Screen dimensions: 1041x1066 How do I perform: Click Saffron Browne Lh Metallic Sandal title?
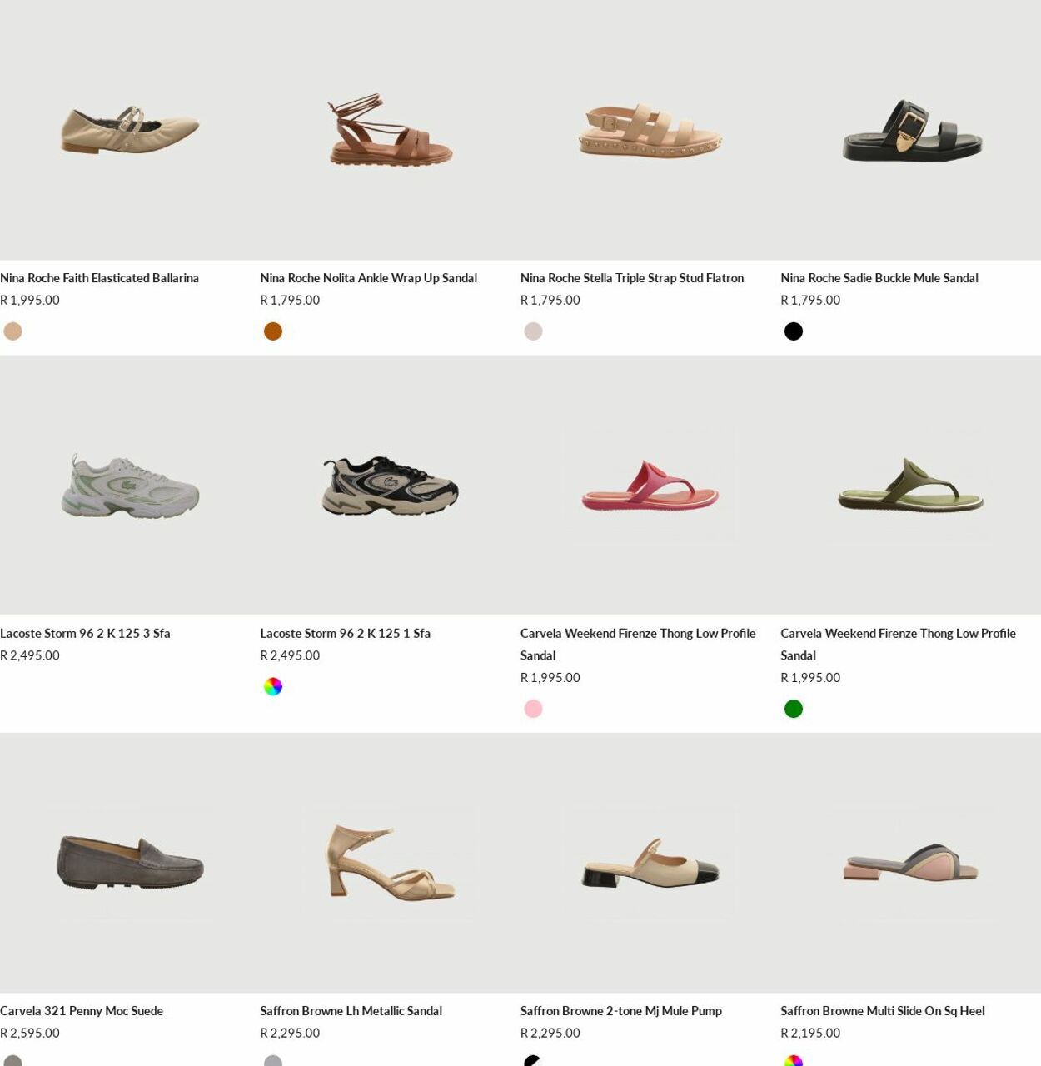(x=351, y=1011)
